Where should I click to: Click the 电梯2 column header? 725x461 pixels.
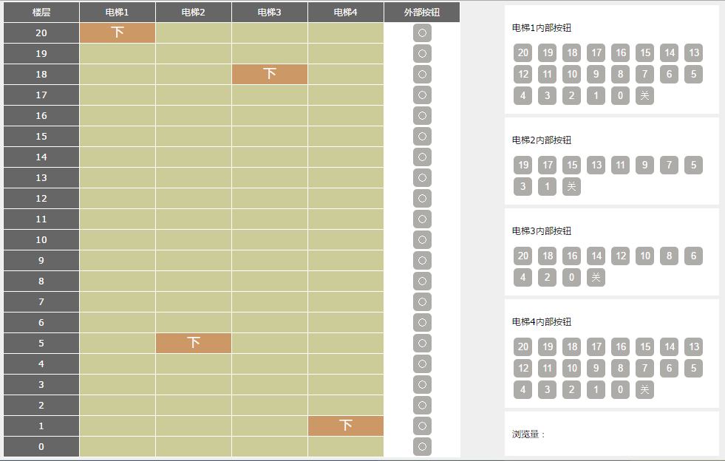pyautogui.click(x=194, y=13)
